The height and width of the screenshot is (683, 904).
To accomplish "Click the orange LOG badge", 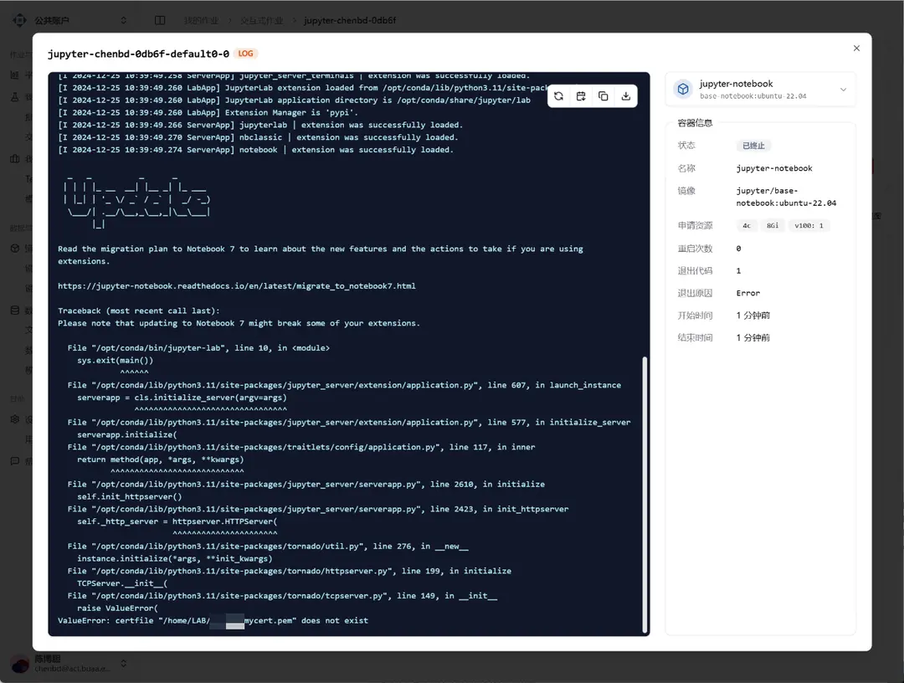I will (245, 54).
